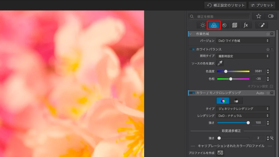
Task: Open the 照明タイプ dropdown
Action: pyautogui.click(x=243, y=56)
